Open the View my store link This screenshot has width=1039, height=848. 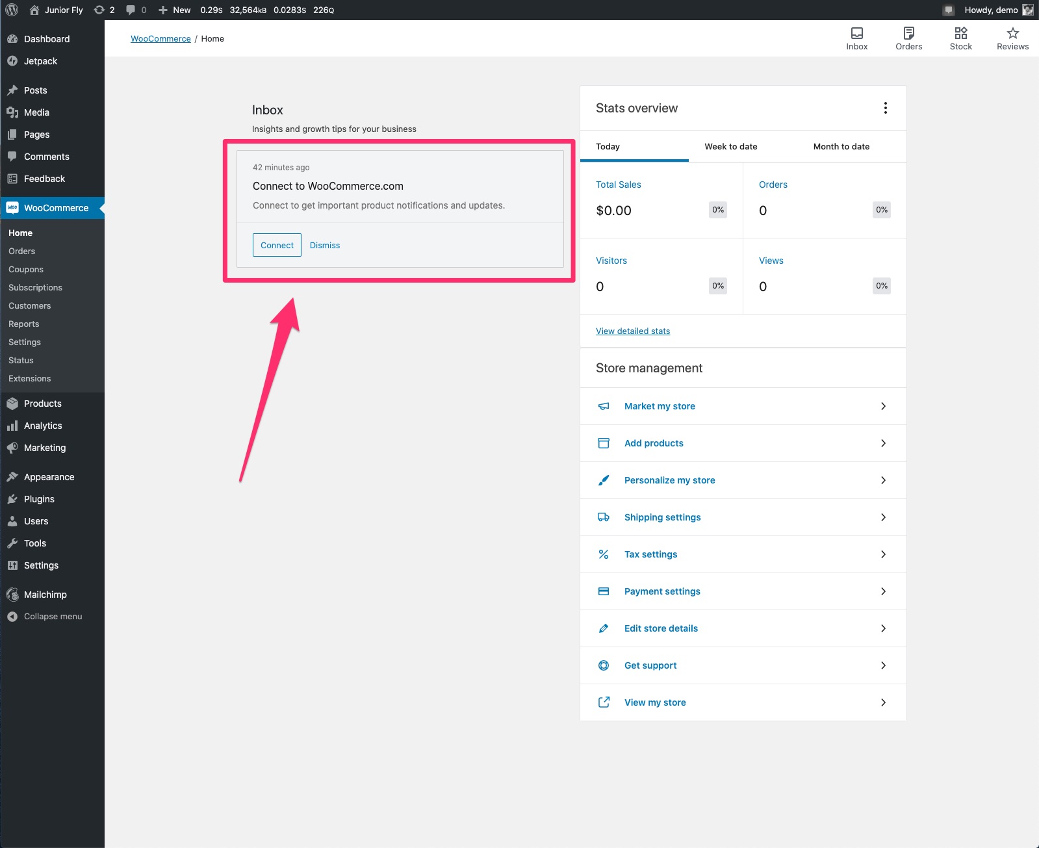[x=655, y=702]
